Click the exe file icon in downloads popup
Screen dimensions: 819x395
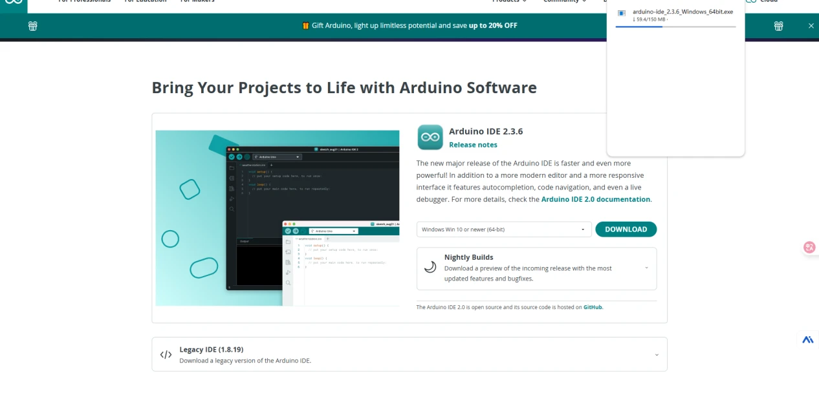click(622, 13)
